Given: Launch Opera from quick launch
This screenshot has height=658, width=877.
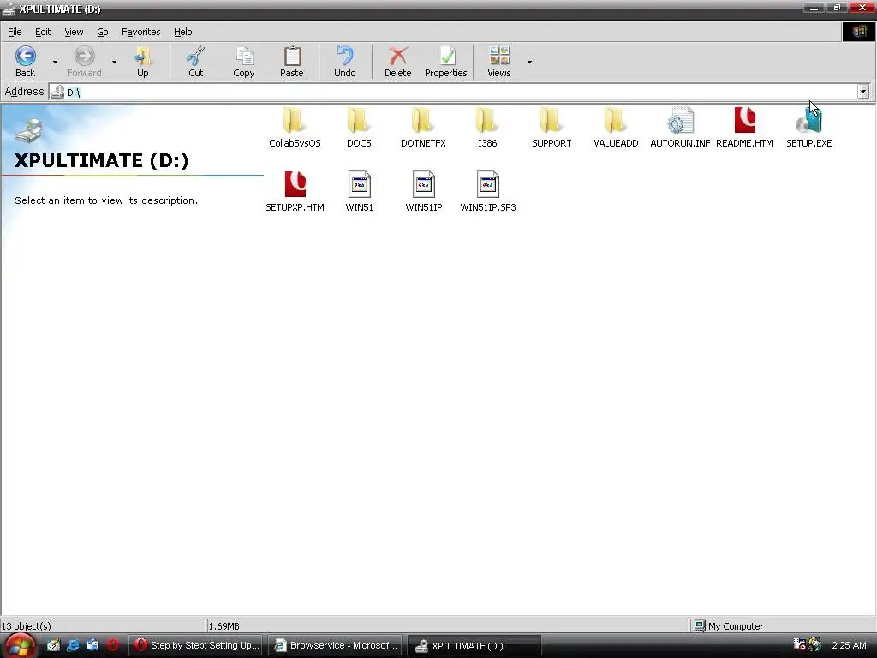Looking at the screenshot, I should pos(112,645).
